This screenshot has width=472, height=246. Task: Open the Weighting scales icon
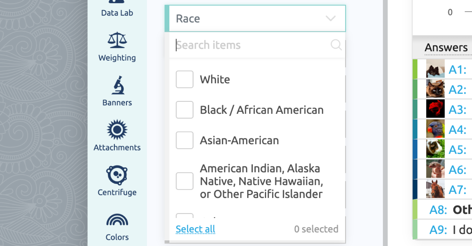click(117, 40)
